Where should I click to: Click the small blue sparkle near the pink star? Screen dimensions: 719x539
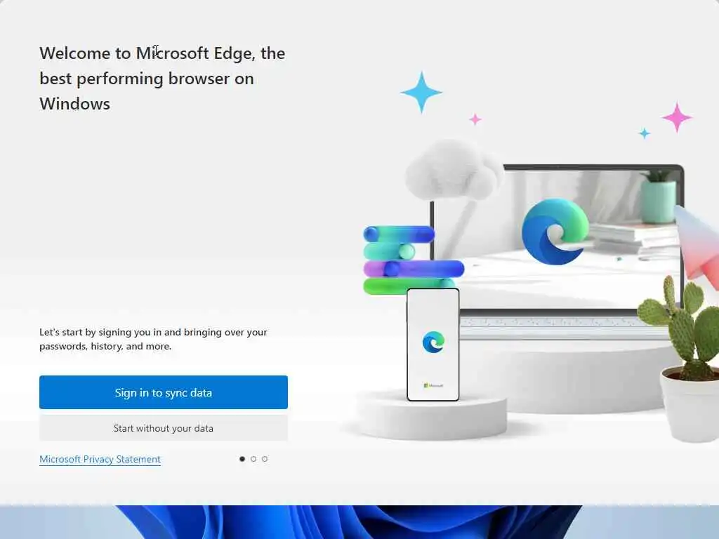pos(645,133)
